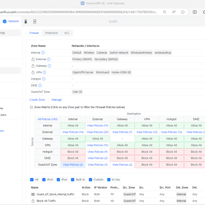This screenshot has height=205, width=205.
Task: View Hotspot to External policies (9)
Action: point(97,152)
